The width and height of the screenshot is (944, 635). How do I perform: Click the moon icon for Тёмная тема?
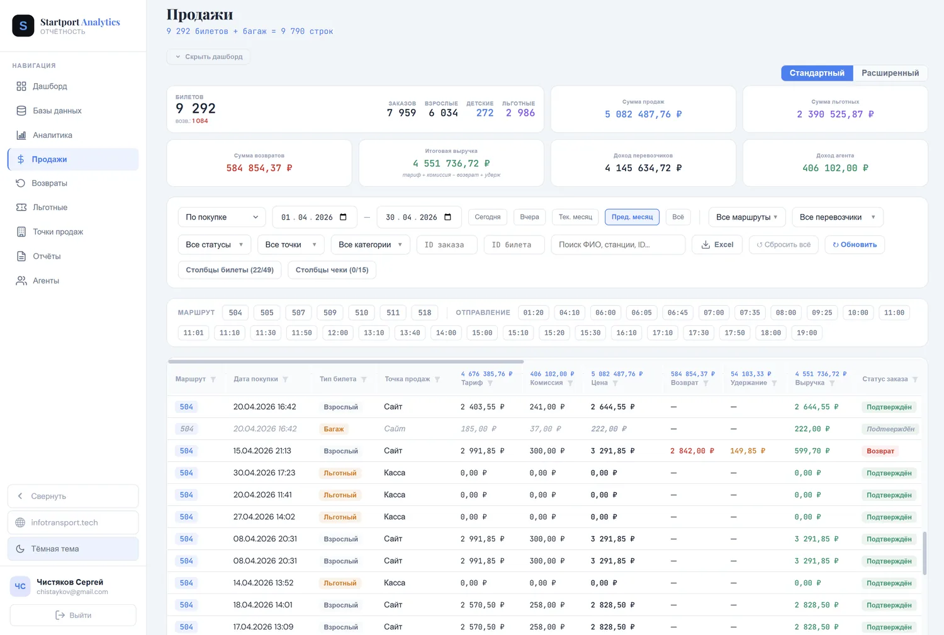(20, 549)
